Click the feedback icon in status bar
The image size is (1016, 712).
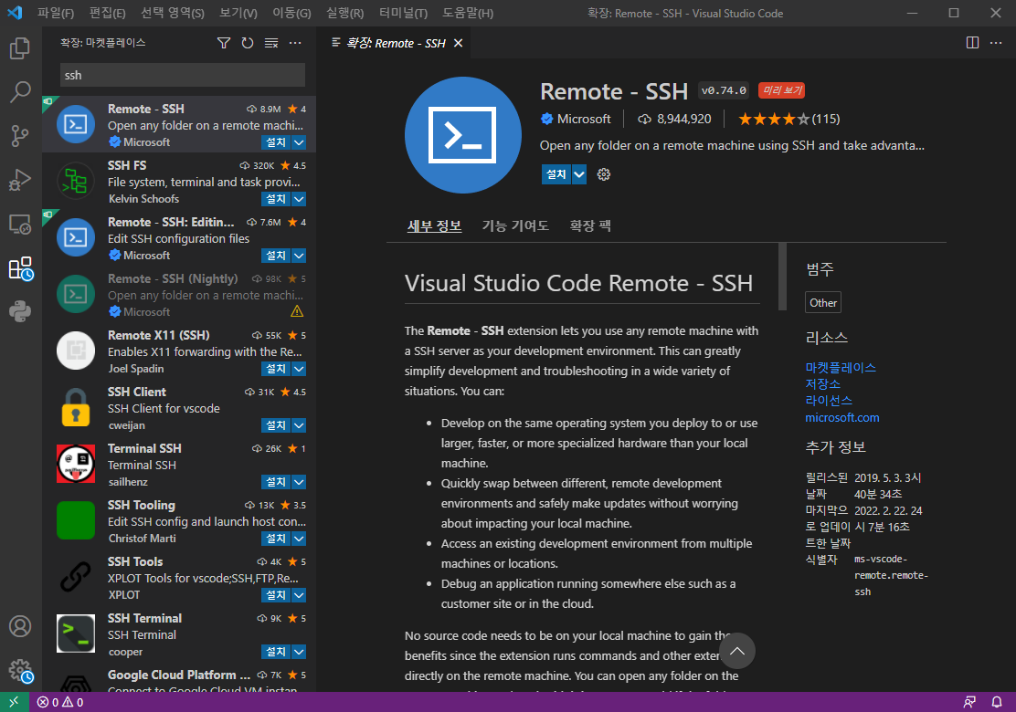(x=969, y=702)
